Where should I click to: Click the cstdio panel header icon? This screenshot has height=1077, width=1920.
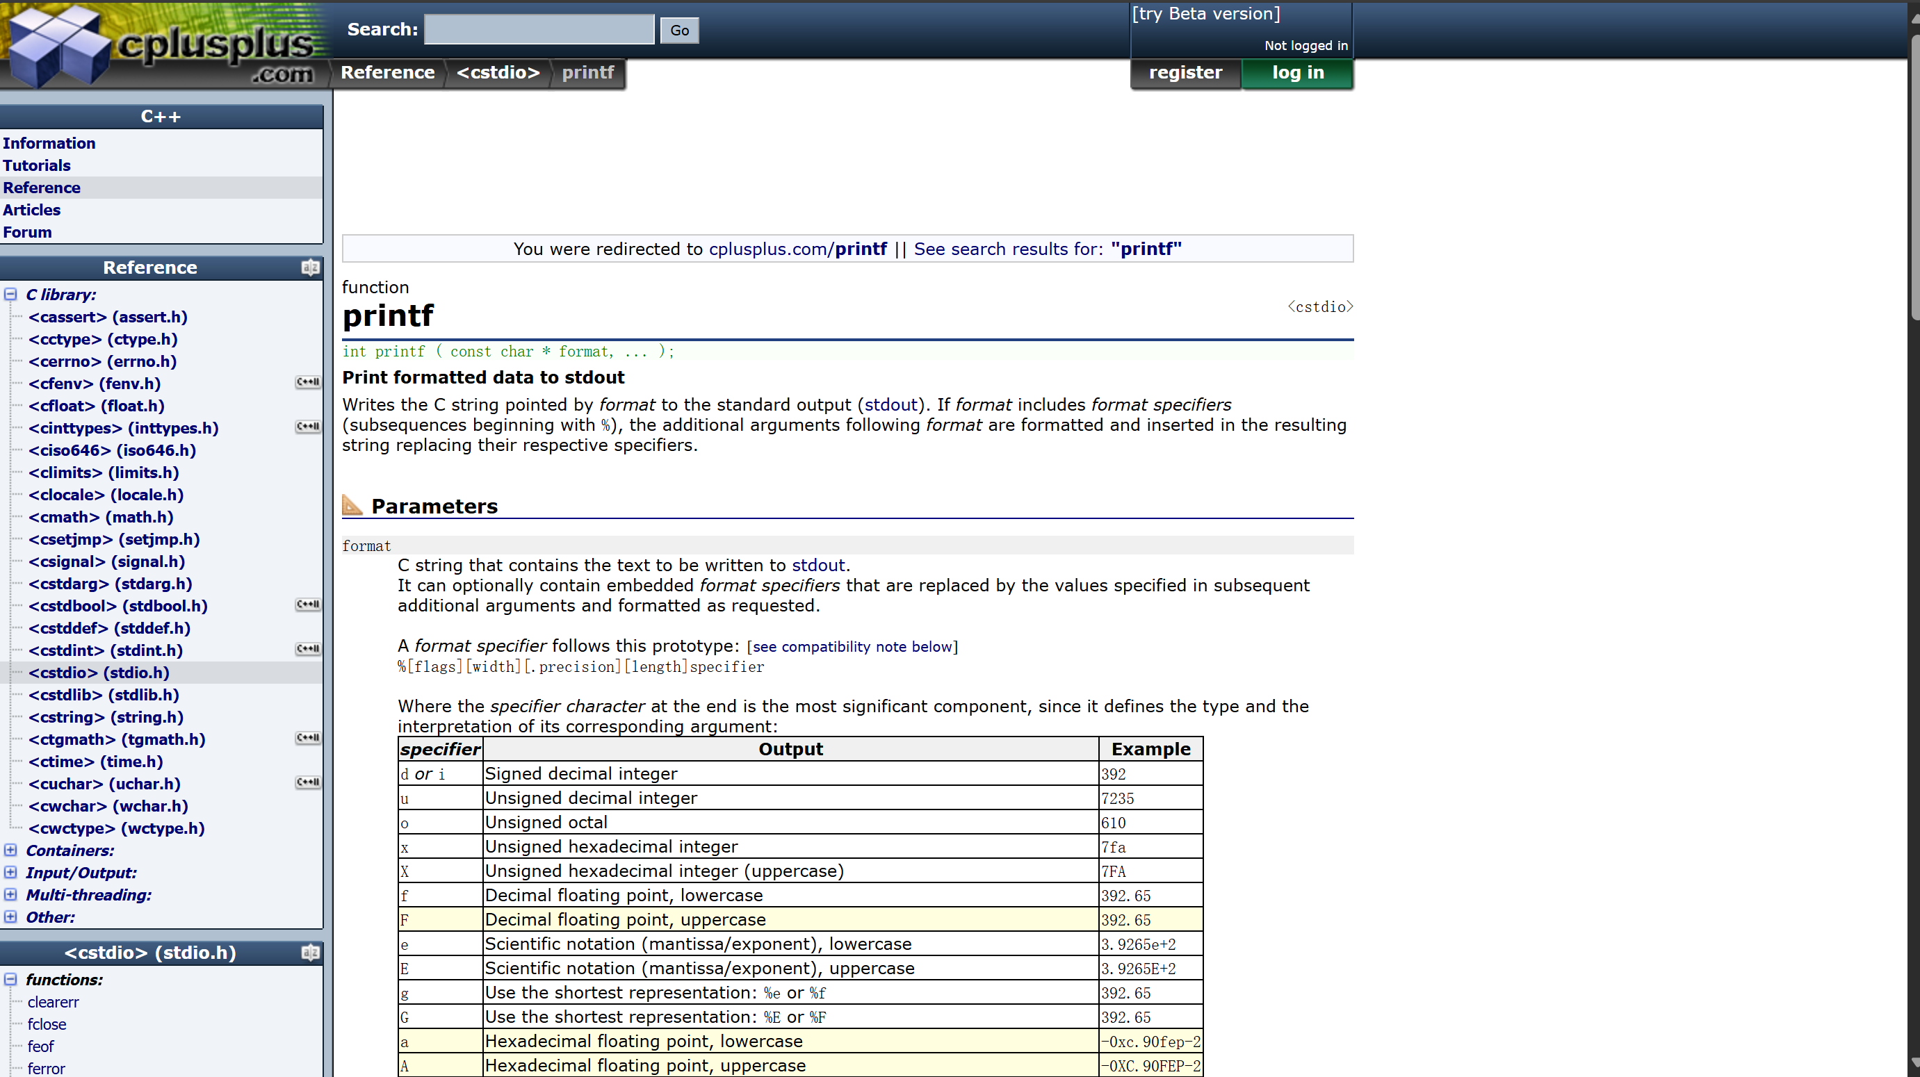click(310, 953)
